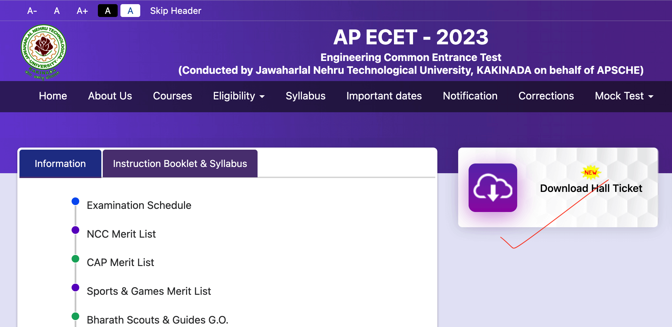Image resolution: width=672 pixels, height=327 pixels.
Task: Go to the Corrections page
Action: (546, 96)
